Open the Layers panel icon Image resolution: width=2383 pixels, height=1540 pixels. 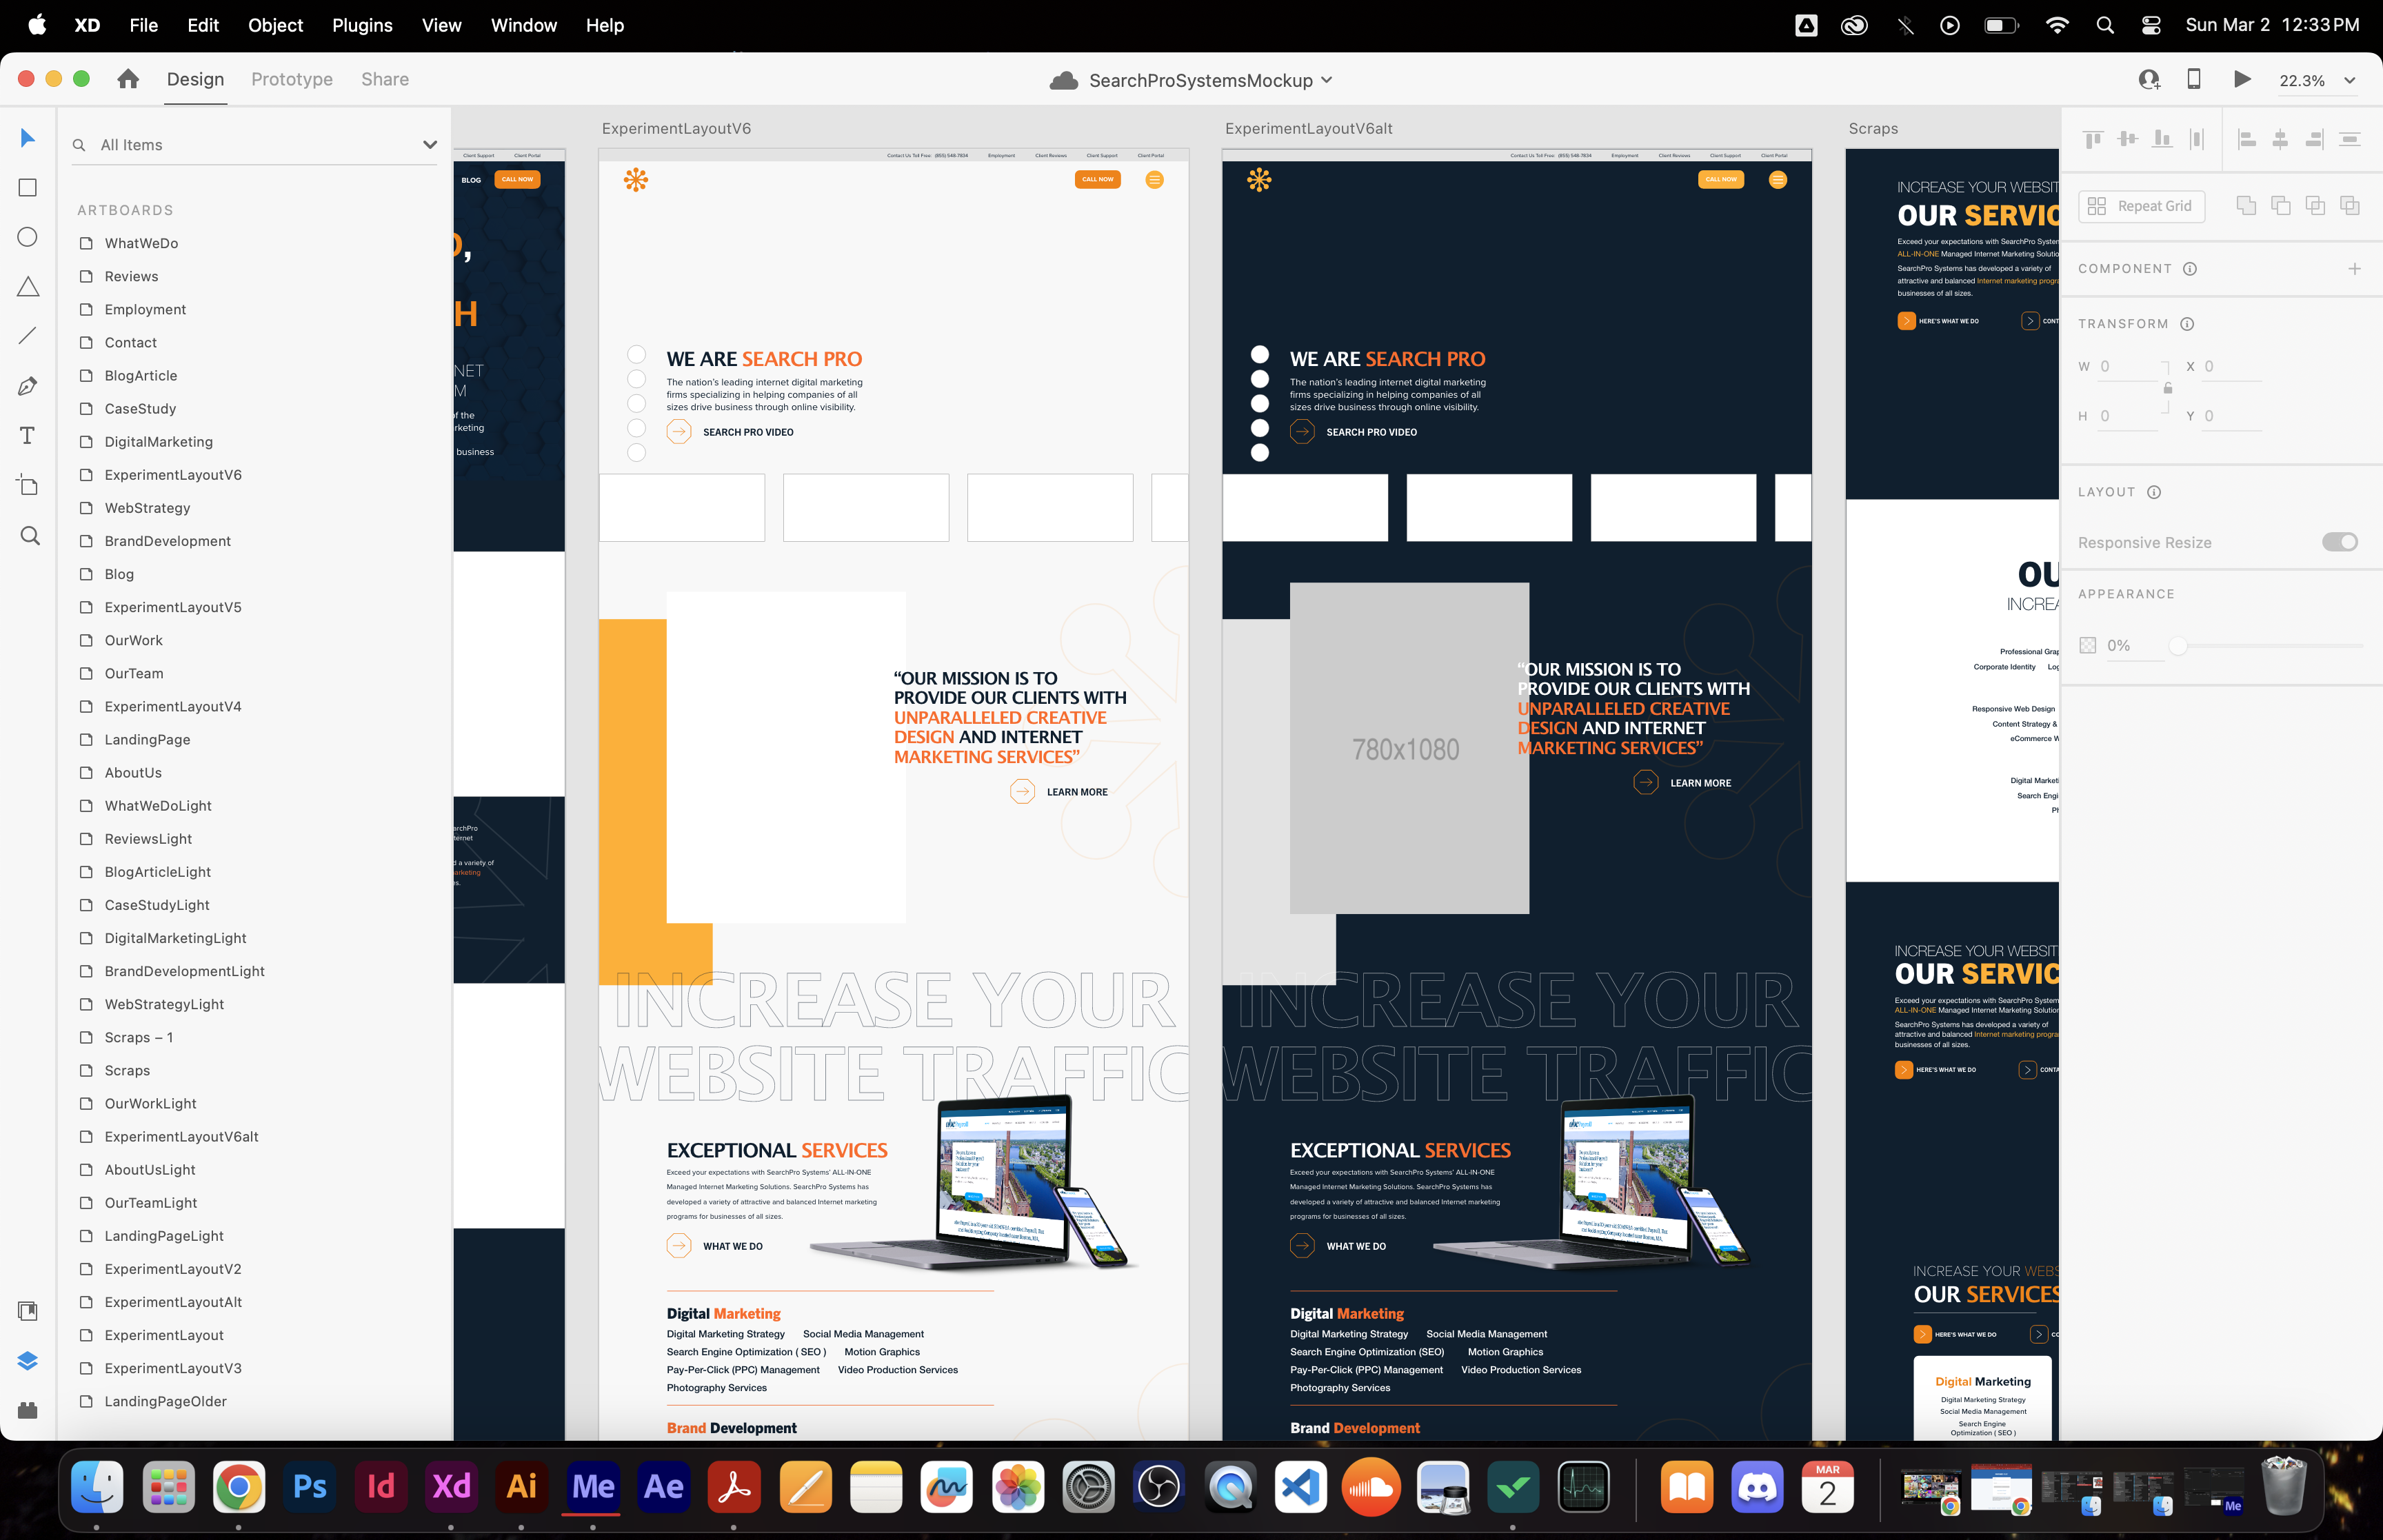28,1361
